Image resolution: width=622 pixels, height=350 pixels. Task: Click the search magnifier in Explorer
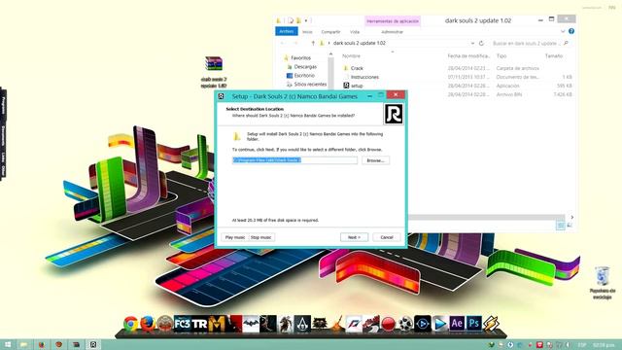566,43
